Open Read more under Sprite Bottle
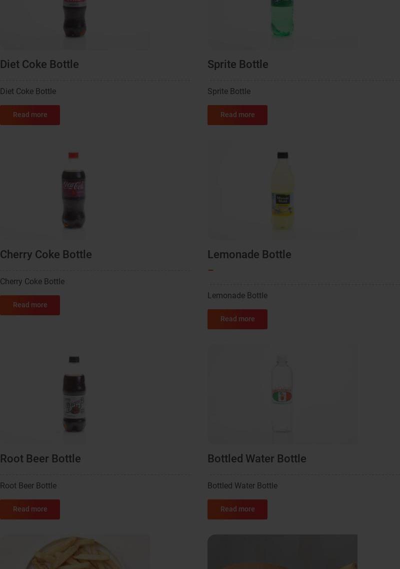The width and height of the screenshot is (400, 569). [237, 115]
